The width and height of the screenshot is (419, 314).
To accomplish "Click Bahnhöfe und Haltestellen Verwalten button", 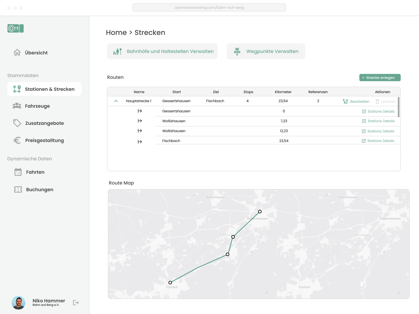I will click(x=162, y=52).
